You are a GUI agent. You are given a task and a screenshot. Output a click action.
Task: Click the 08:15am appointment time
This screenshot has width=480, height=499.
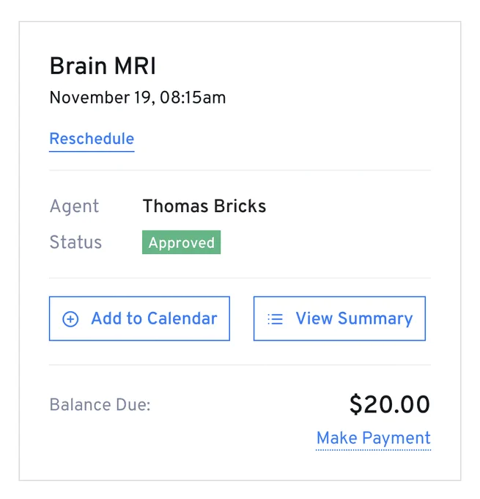(193, 98)
